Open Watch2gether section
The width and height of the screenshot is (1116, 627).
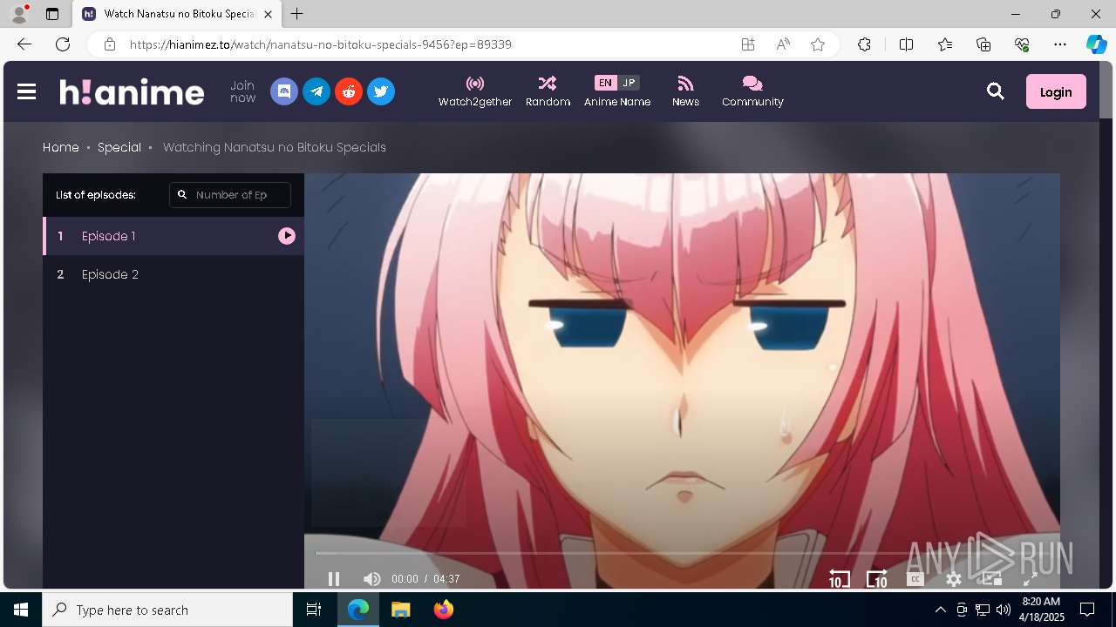point(475,91)
